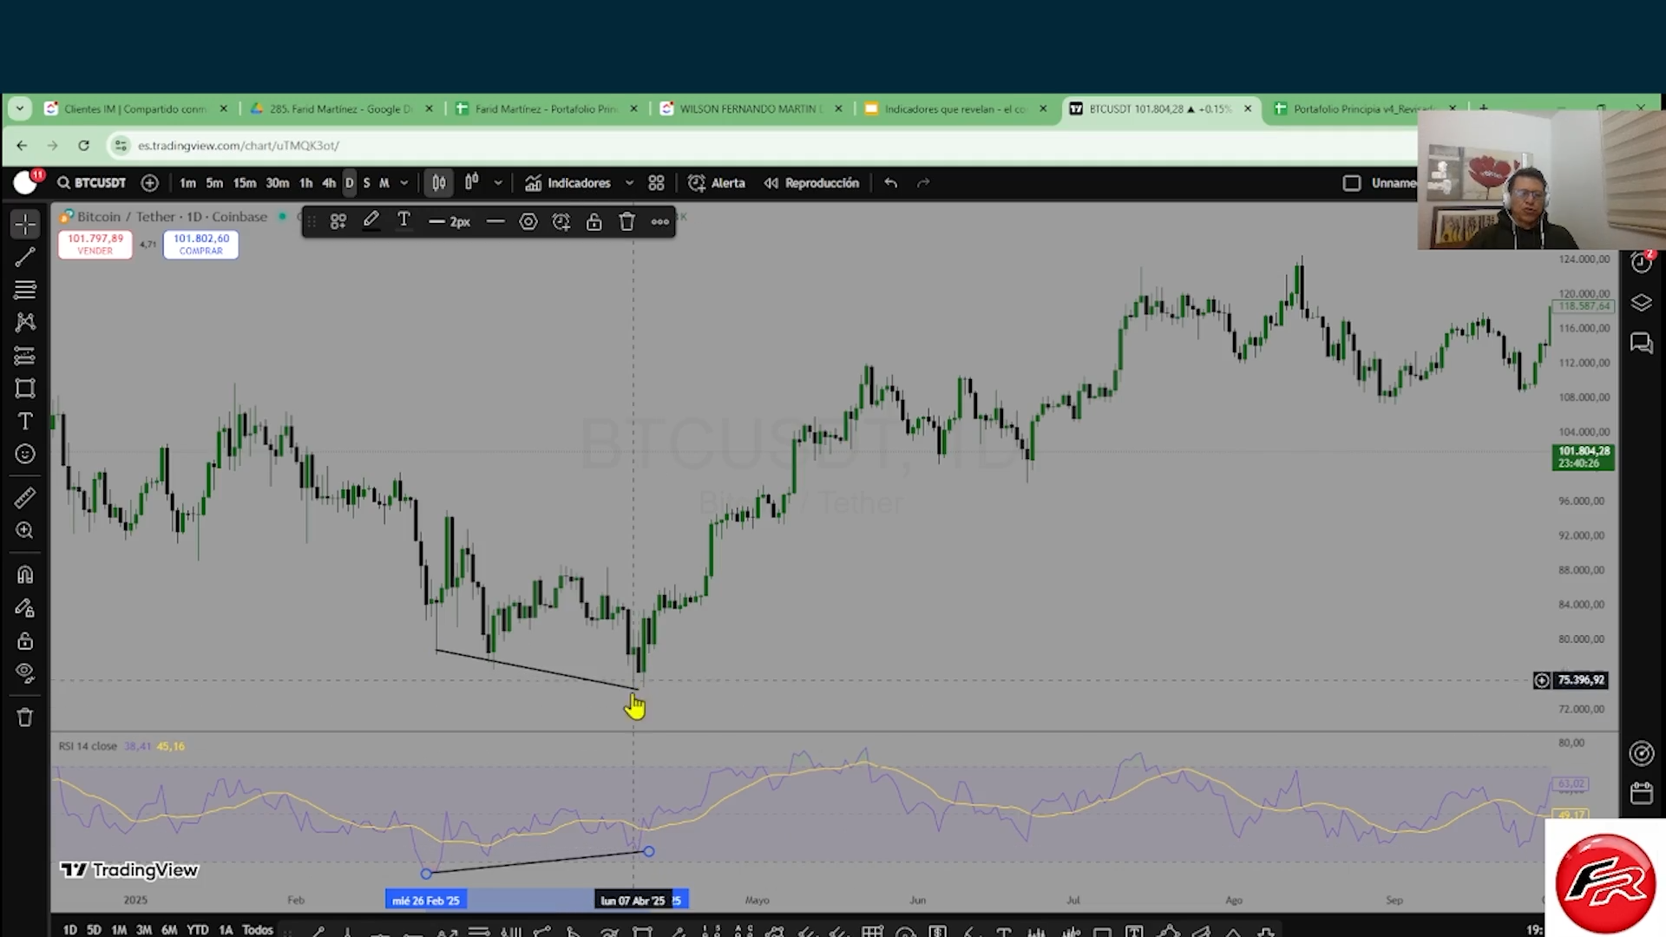Viewport: 1666px width, 937px height.
Task: Switch to the 15m timeframe
Action: 245,183
